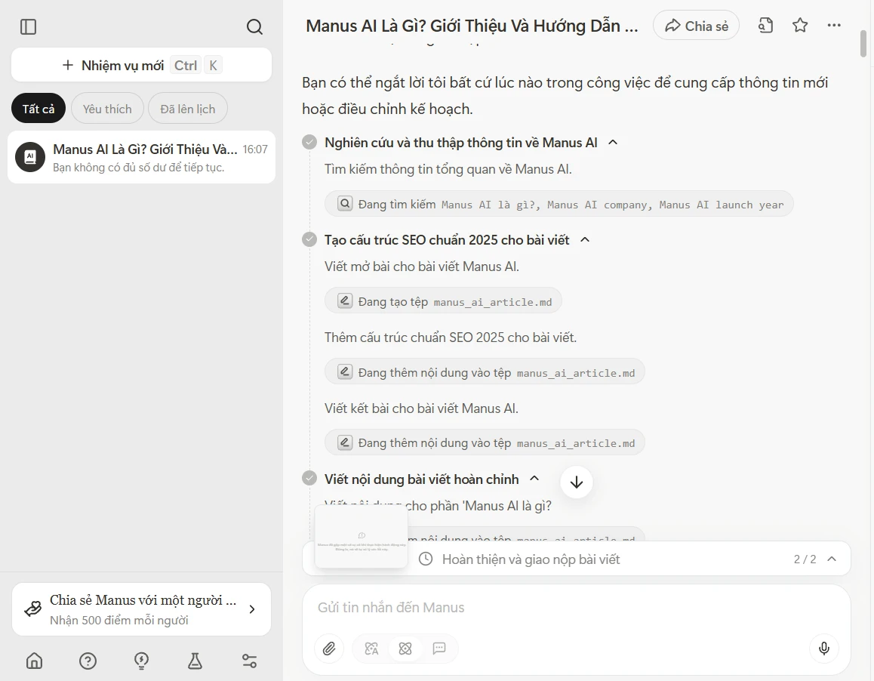Collapse the Nghiên cứu và thu thập thông tin step
Viewport: 874px width, 681px height.
click(x=613, y=142)
